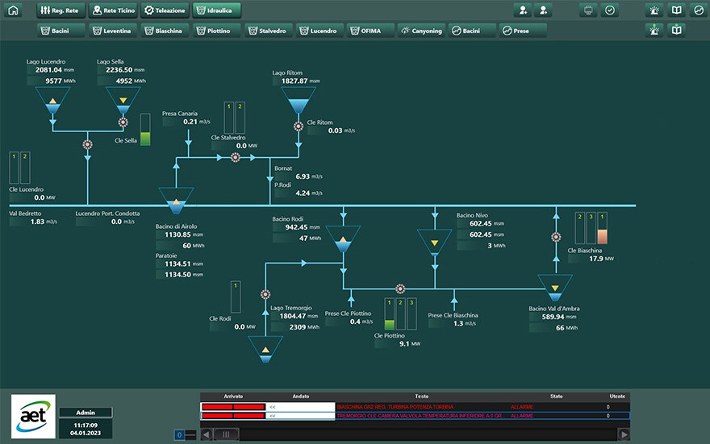Open the Rete Ticino tab
The image size is (710, 444).
click(113, 10)
